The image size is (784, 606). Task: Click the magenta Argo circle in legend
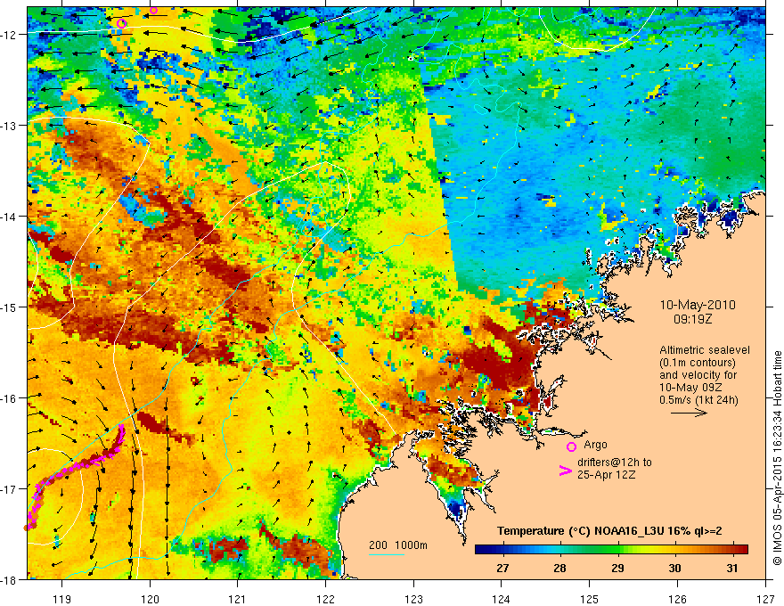[571, 446]
